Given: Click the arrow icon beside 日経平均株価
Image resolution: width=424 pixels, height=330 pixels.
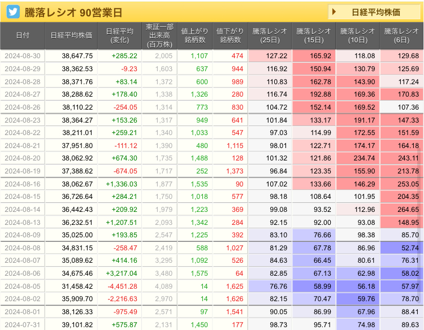Looking at the screenshot, I should (x=334, y=12).
